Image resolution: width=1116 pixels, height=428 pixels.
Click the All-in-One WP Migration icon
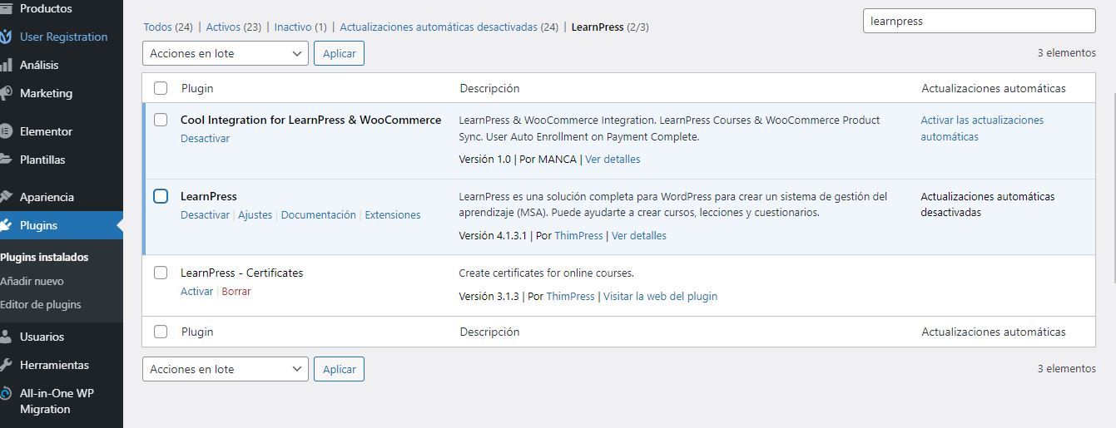pos(6,393)
